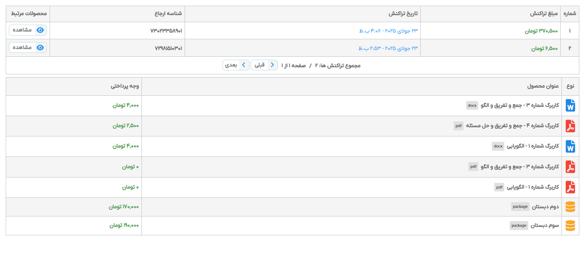Viewport: 585px width, 265px height.
Task: Click the package badge beside دوم دبستان
Action: [x=520, y=207]
